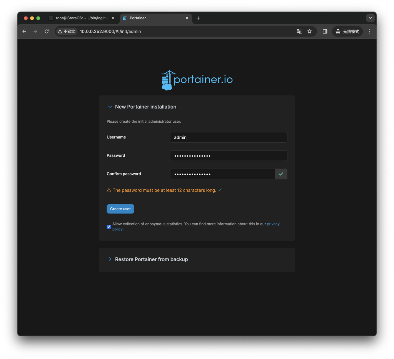Uncheck Allow collection of anonymous statistics

click(x=109, y=227)
